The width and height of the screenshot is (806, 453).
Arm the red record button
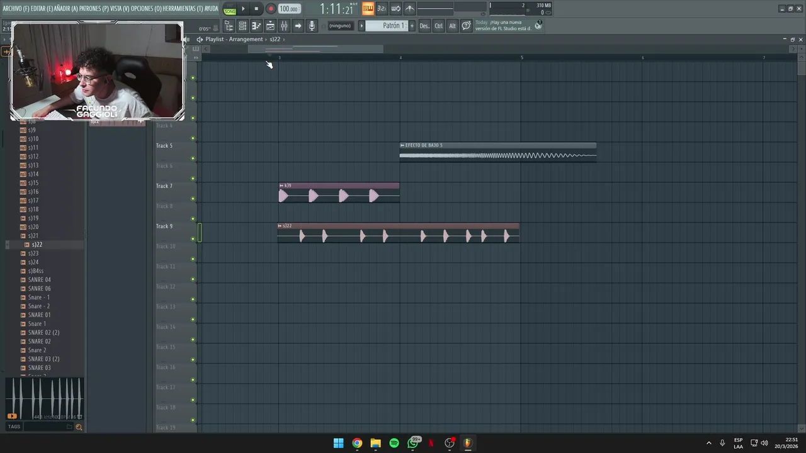(x=271, y=9)
